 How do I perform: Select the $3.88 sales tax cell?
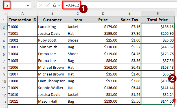pos(129,81)
